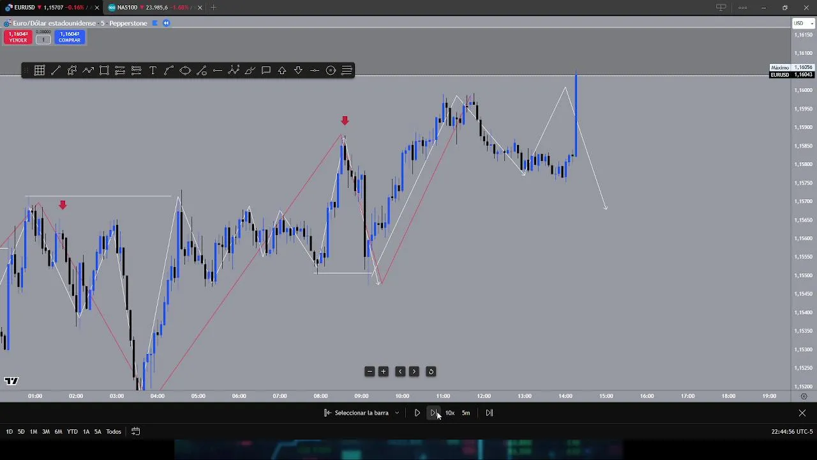Screen dimensions: 817x460
Task: Close the NAS100 tab
Action: pos(199,8)
